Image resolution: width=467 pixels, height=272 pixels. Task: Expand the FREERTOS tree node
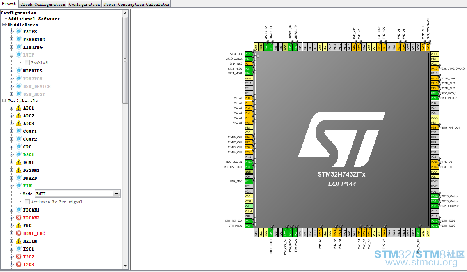tap(11, 39)
